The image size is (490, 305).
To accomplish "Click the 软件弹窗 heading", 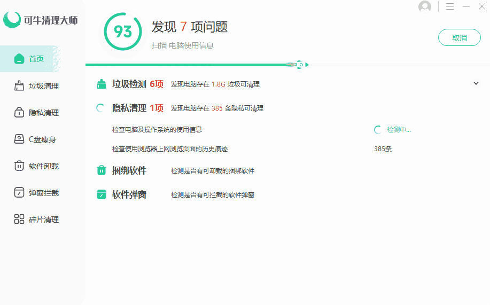I will (129, 194).
